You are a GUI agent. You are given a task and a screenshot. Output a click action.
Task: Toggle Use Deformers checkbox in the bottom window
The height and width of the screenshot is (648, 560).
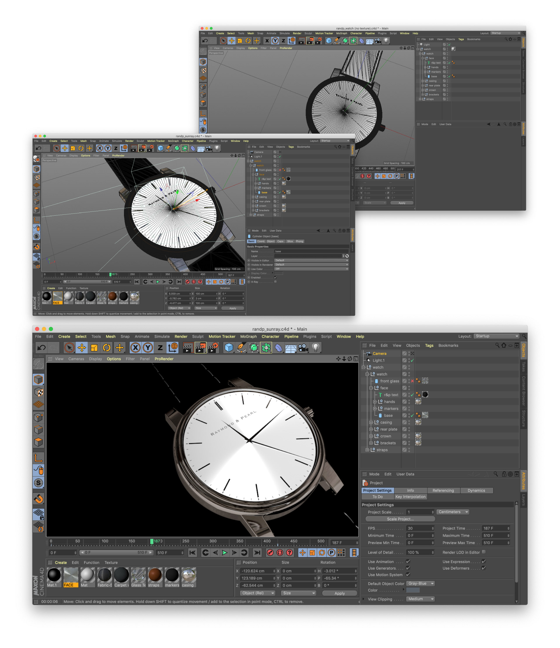[x=484, y=568]
